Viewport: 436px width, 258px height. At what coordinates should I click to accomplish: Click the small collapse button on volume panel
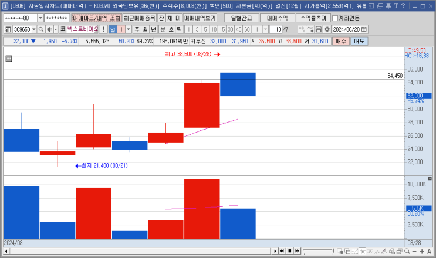click(430, 179)
